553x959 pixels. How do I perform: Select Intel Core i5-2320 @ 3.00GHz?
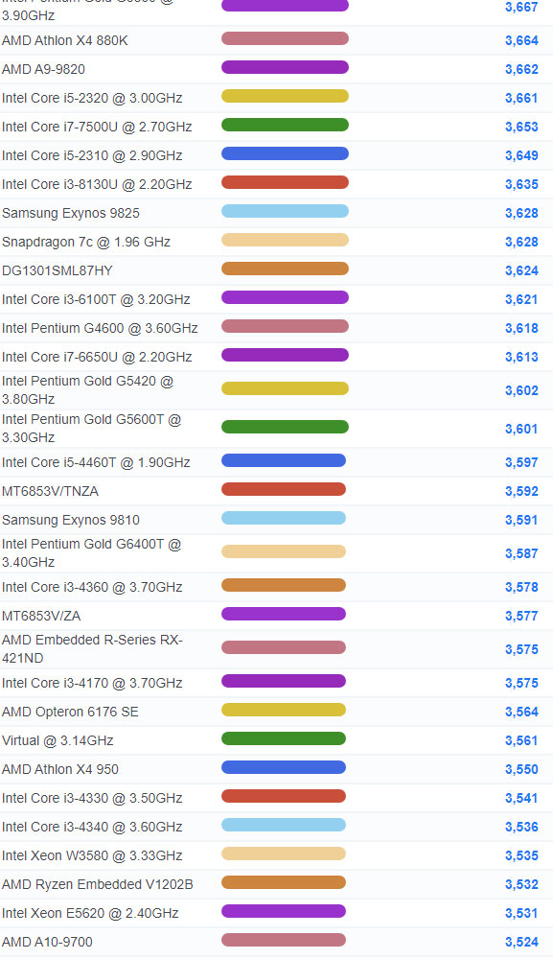(x=92, y=98)
